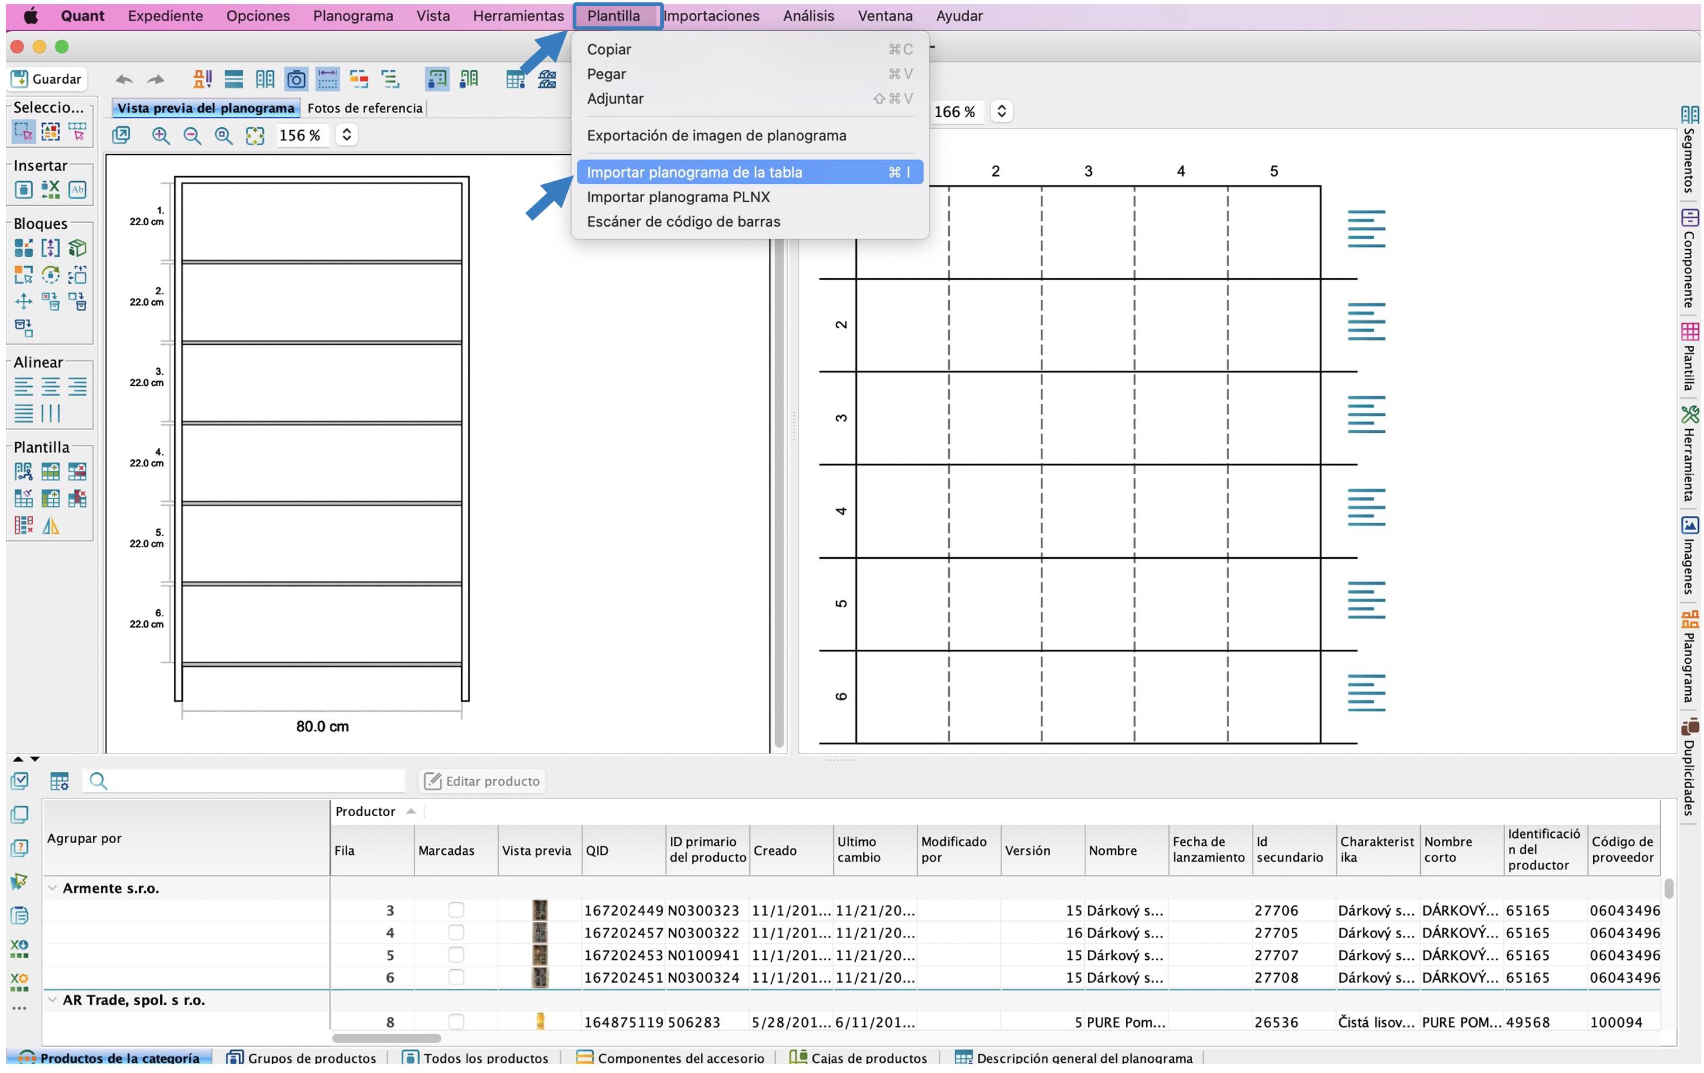Click the 3D block cube icon

click(x=77, y=247)
